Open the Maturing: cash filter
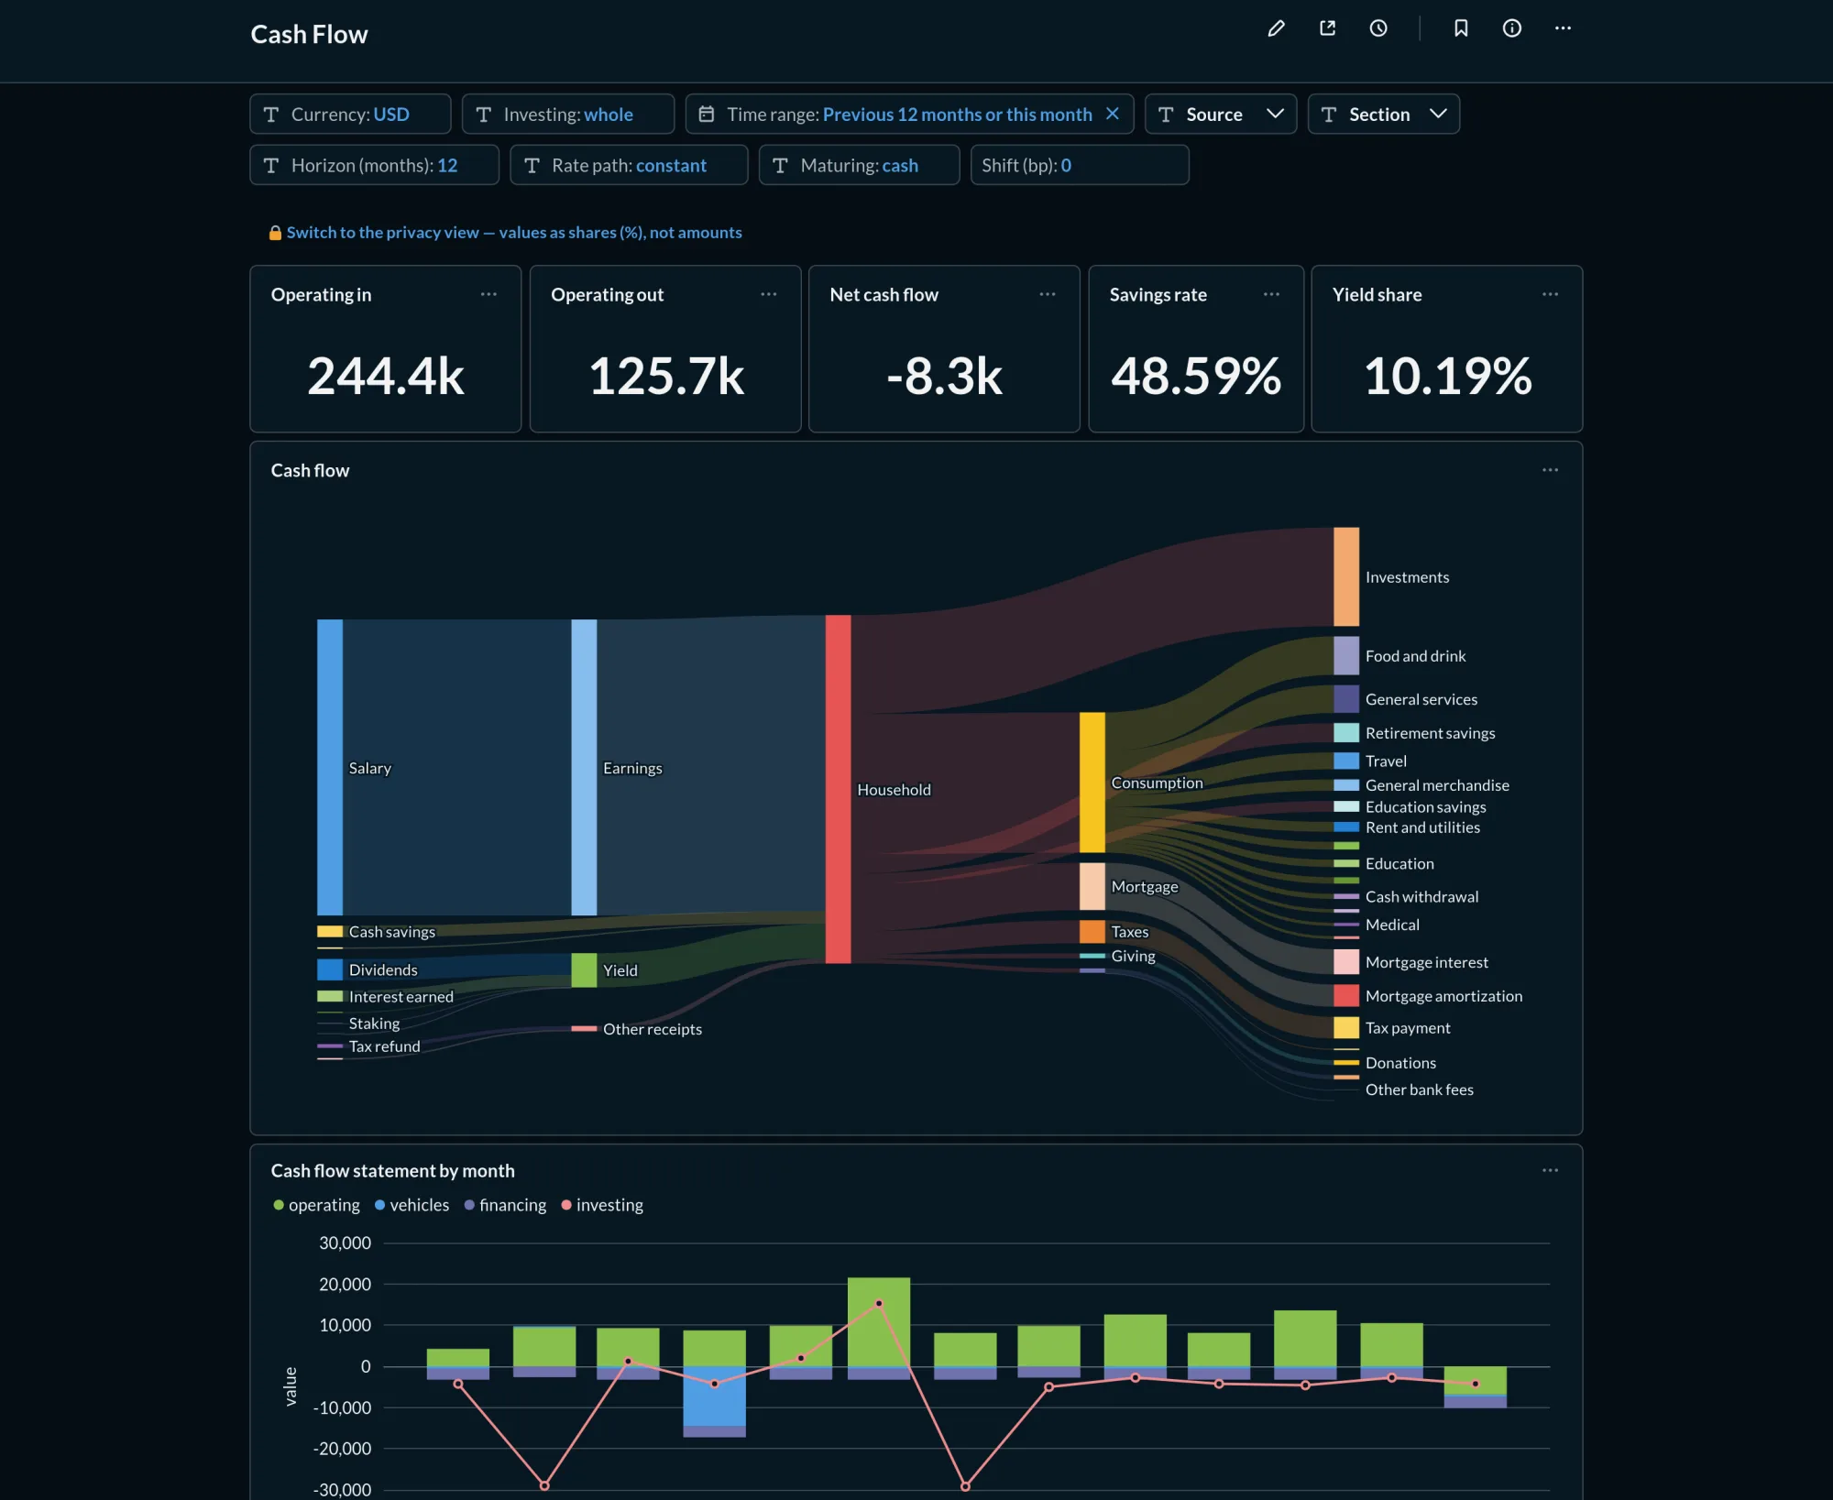The width and height of the screenshot is (1833, 1500). 859,165
